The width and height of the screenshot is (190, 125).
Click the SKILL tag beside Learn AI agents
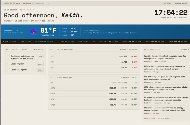[x=40, y=70]
